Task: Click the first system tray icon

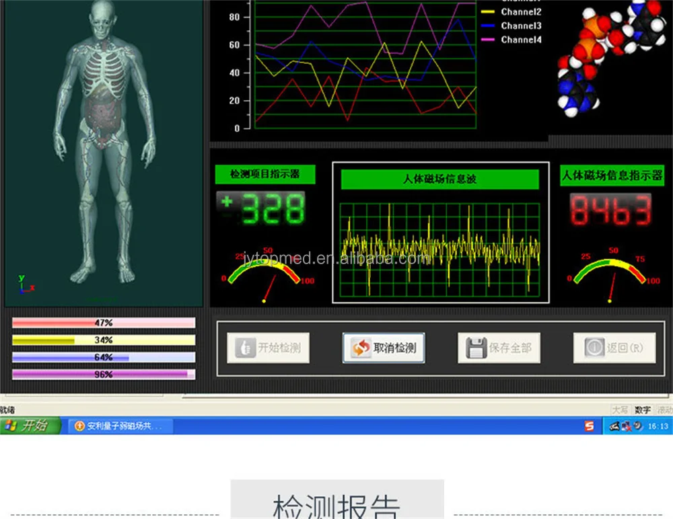Action: [x=614, y=426]
